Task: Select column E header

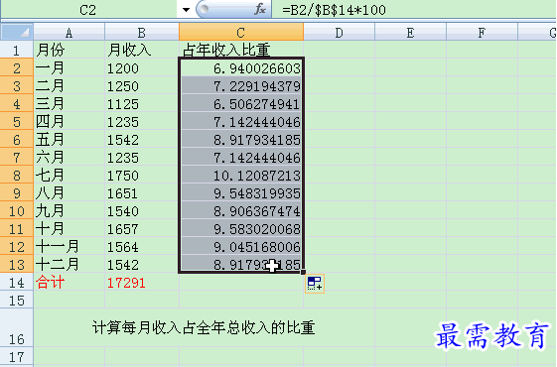Action: click(411, 33)
